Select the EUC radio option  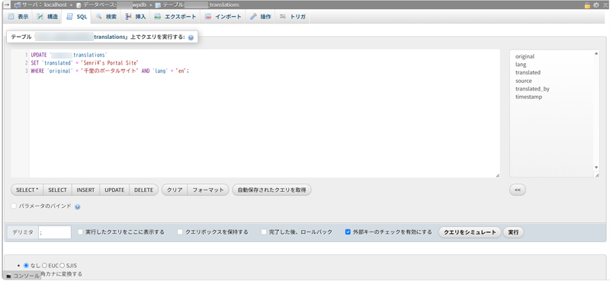(x=44, y=266)
